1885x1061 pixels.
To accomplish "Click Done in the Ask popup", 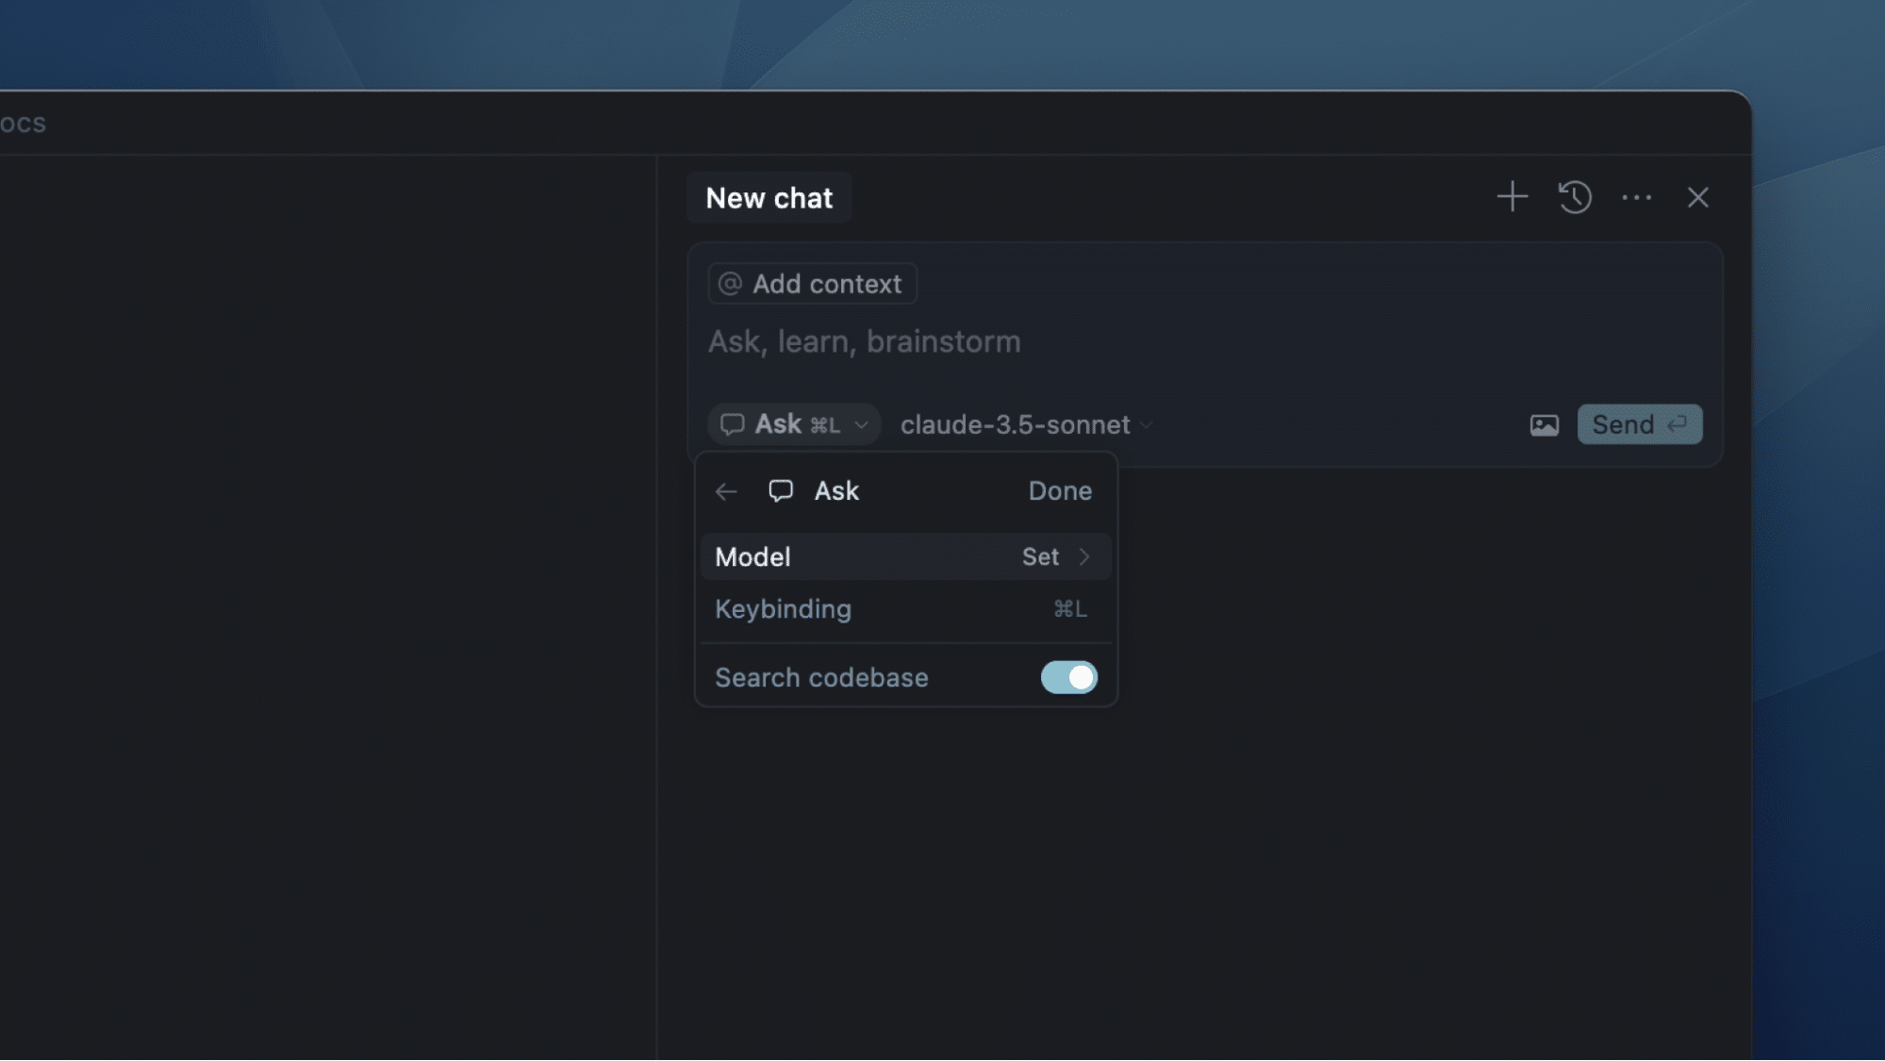I will click(x=1060, y=490).
